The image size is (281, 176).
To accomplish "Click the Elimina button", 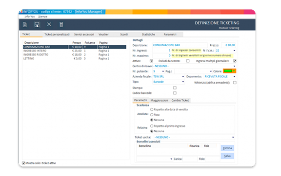I will (x=227, y=148).
